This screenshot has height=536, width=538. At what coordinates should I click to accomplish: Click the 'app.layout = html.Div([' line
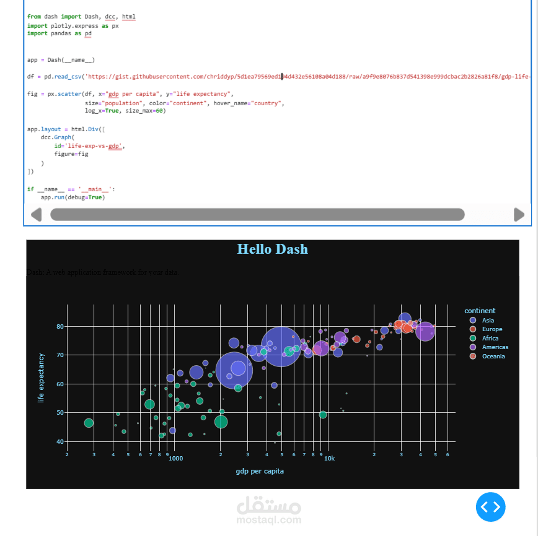(66, 129)
